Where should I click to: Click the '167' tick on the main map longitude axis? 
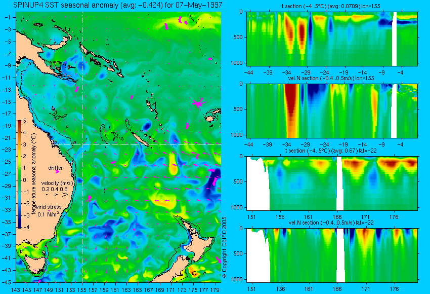click(x=148, y=289)
